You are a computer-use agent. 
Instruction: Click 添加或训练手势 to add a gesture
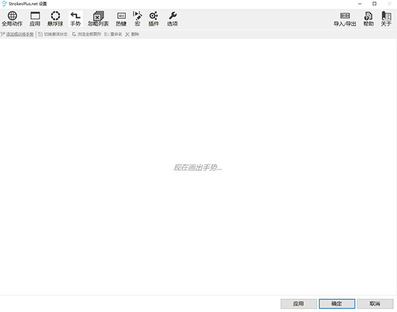click(19, 34)
